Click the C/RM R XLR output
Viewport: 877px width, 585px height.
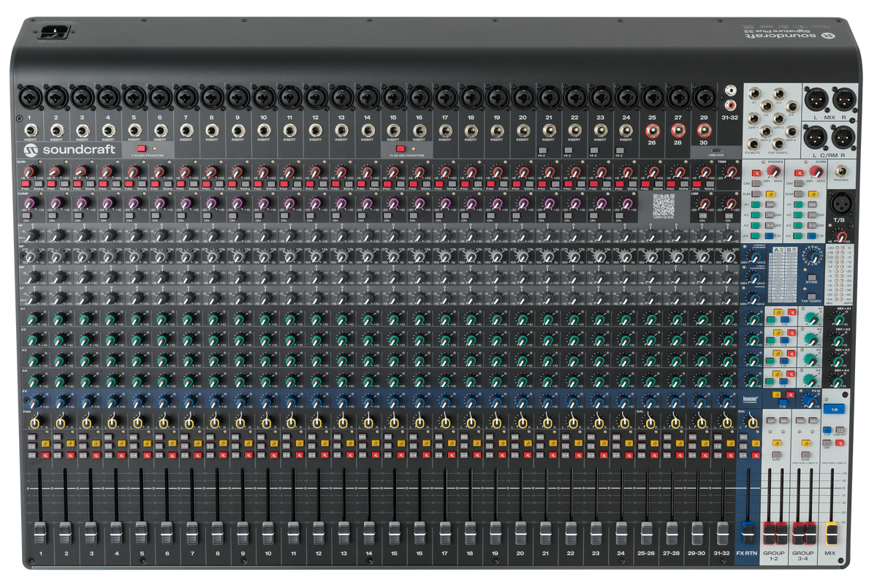[x=843, y=137]
